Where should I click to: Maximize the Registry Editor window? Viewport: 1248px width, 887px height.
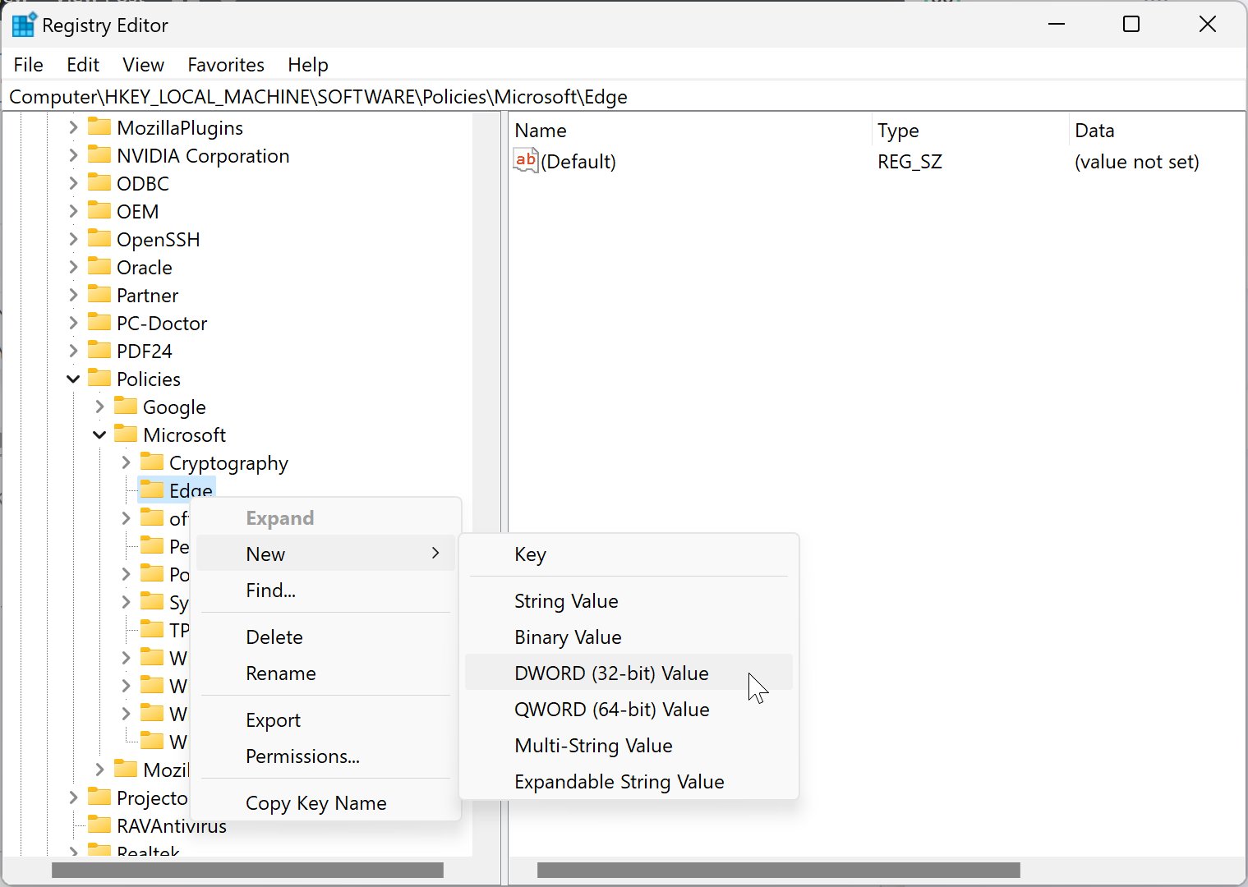click(x=1131, y=25)
